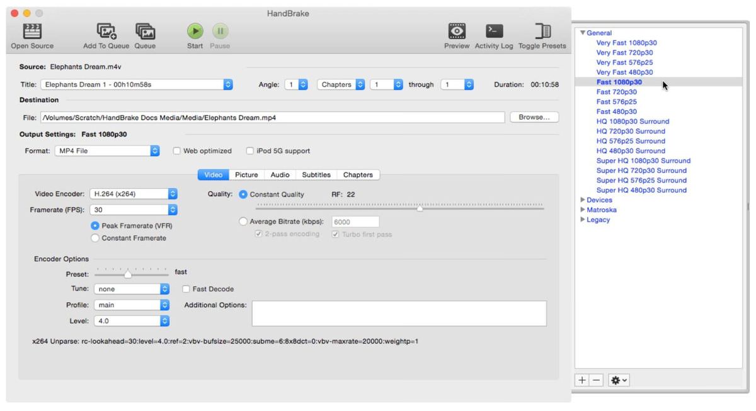Select Constant Framerate option
This screenshot has height=411, width=756.
coord(95,238)
